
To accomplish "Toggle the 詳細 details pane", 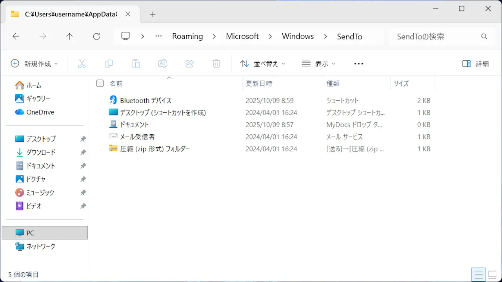I will coord(475,63).
